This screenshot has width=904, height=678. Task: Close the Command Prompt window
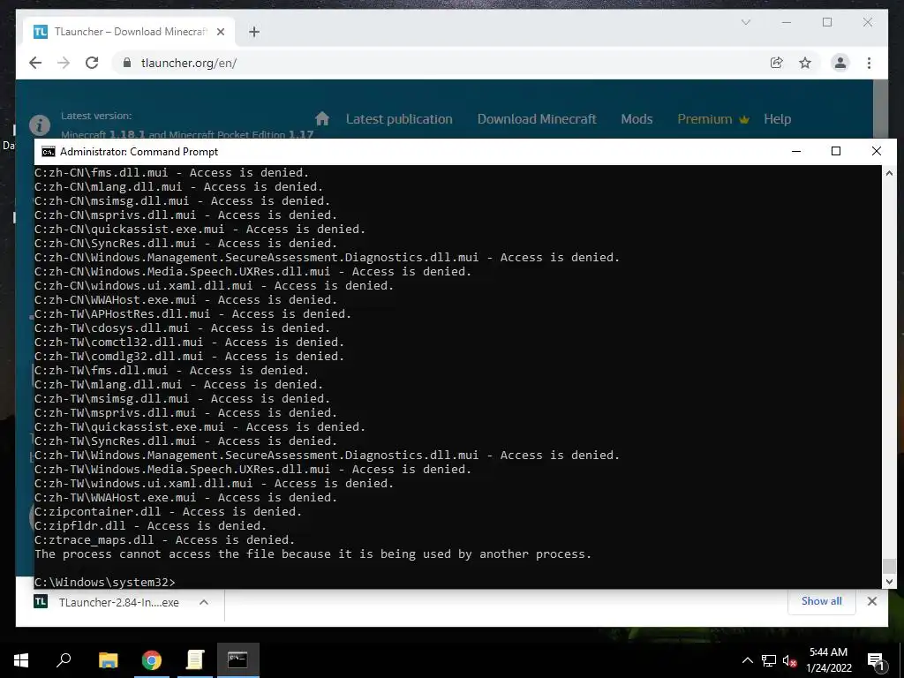pos(877,151)
